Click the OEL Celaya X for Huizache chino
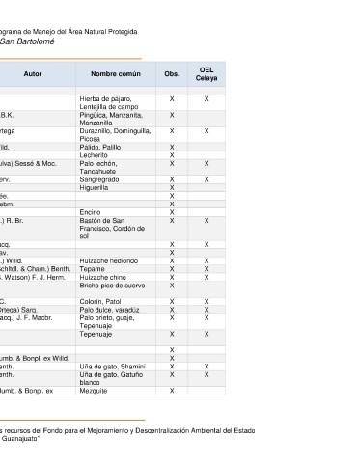The height and width of the screenshot is (463, 357). click(206, 277)
